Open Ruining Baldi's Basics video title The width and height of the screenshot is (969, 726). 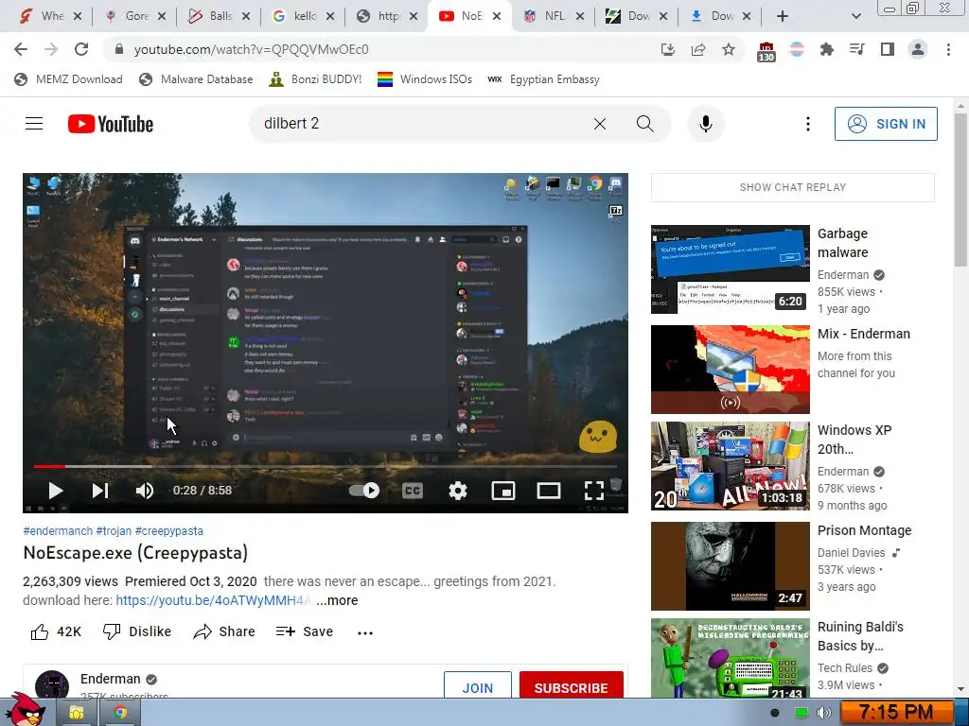tap(860, 636)
